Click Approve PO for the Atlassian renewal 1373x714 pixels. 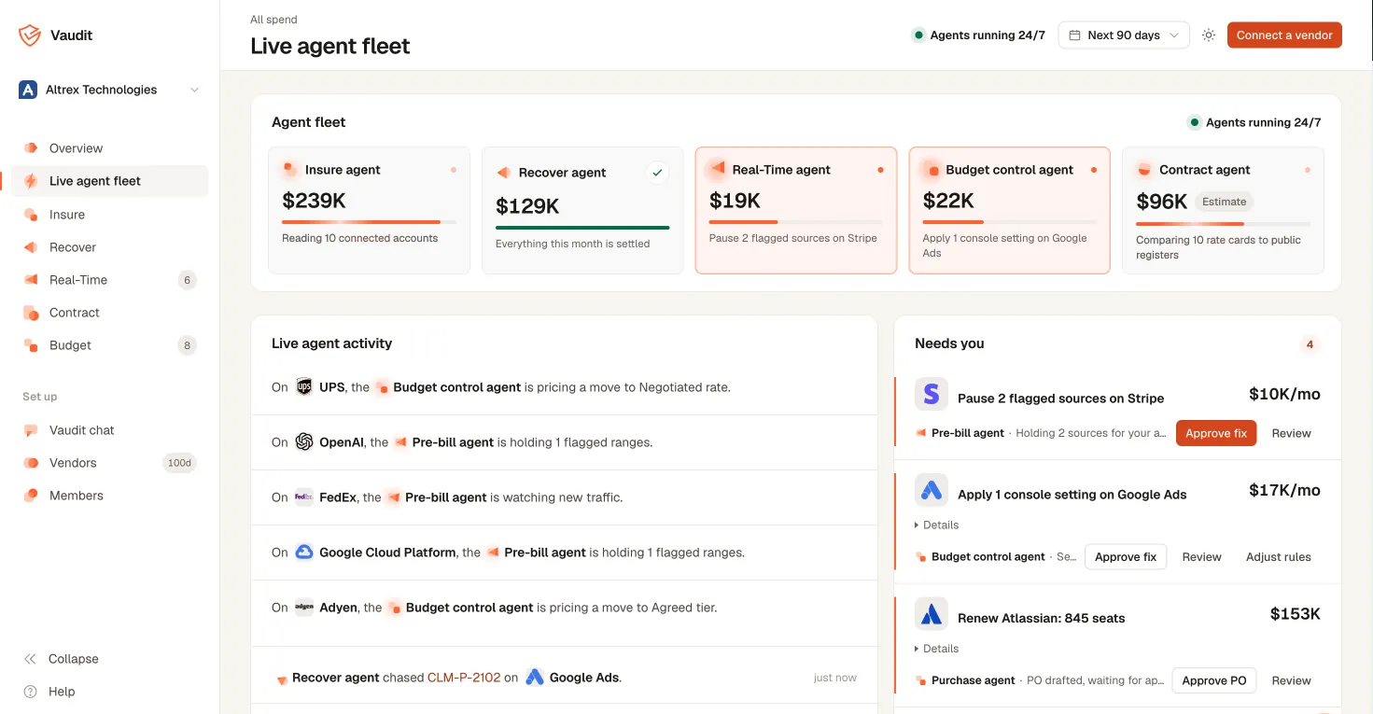coord(1214,680)
